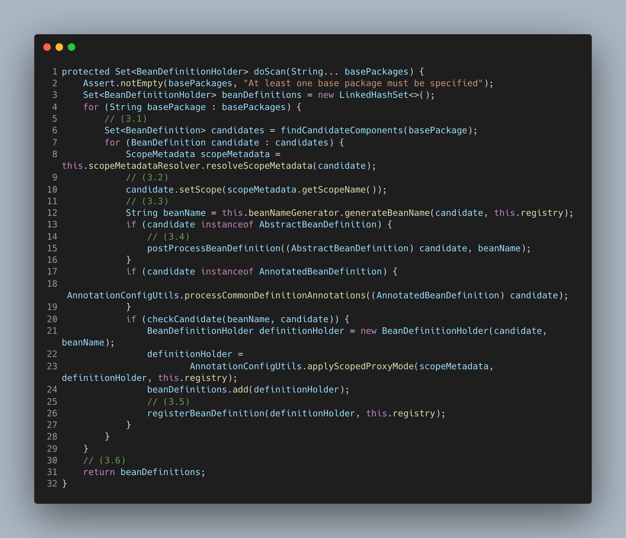The image size is (626, 538).
Task: Click the comment (3.1)
Action: point(126,119)
